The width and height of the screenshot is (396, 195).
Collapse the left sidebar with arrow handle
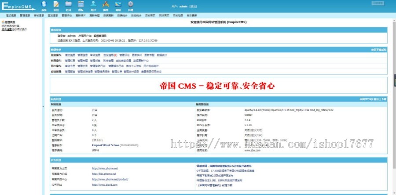pos(43,107)
